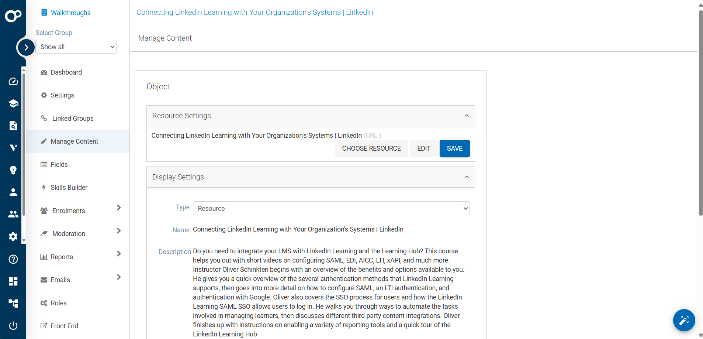Open Linked Groups menu item
703x339 pixels.
[x=73, y=119]
